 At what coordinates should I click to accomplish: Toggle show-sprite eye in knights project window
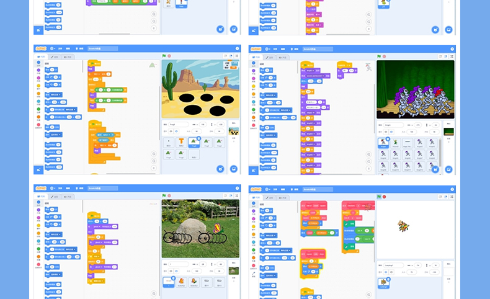pos(386,132)
